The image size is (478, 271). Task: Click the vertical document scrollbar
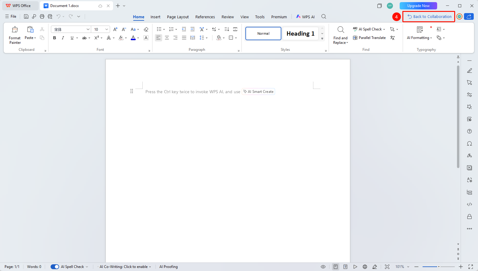[x=458, y=117]
